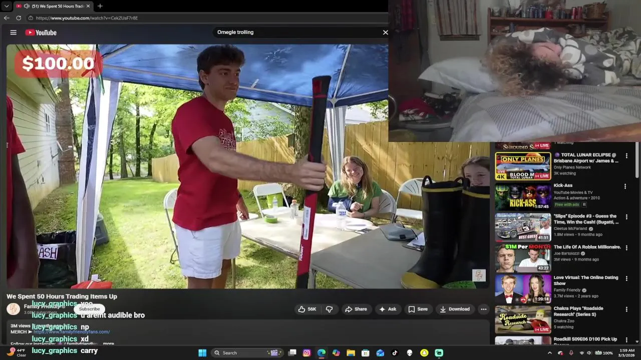
Task: Open the YouTube hamburger guide menu
Action: pos(14,32)
